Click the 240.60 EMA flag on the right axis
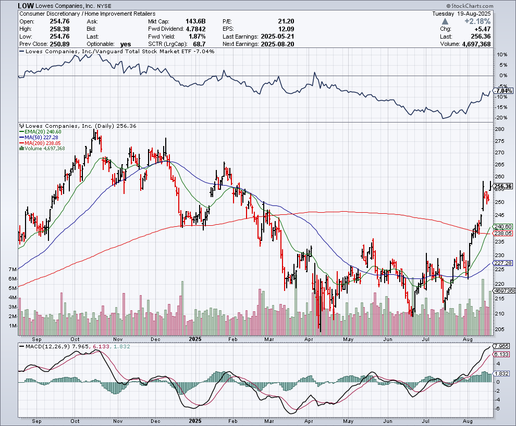The height and width of the screenshot is (426, 516). (x=503, y=226)
